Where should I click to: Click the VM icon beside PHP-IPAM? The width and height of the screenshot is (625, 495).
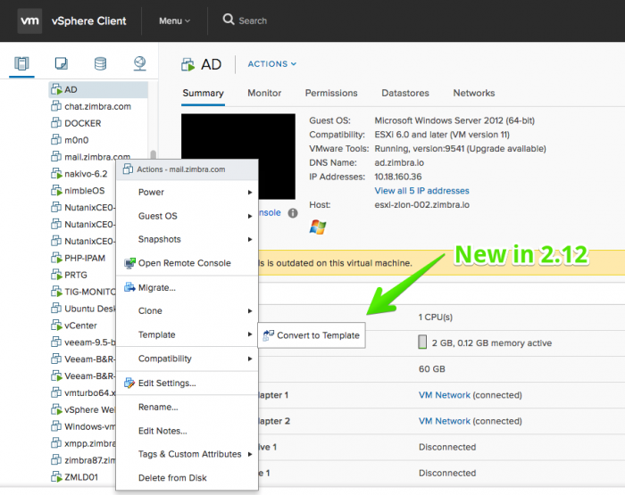click(56, 258)
